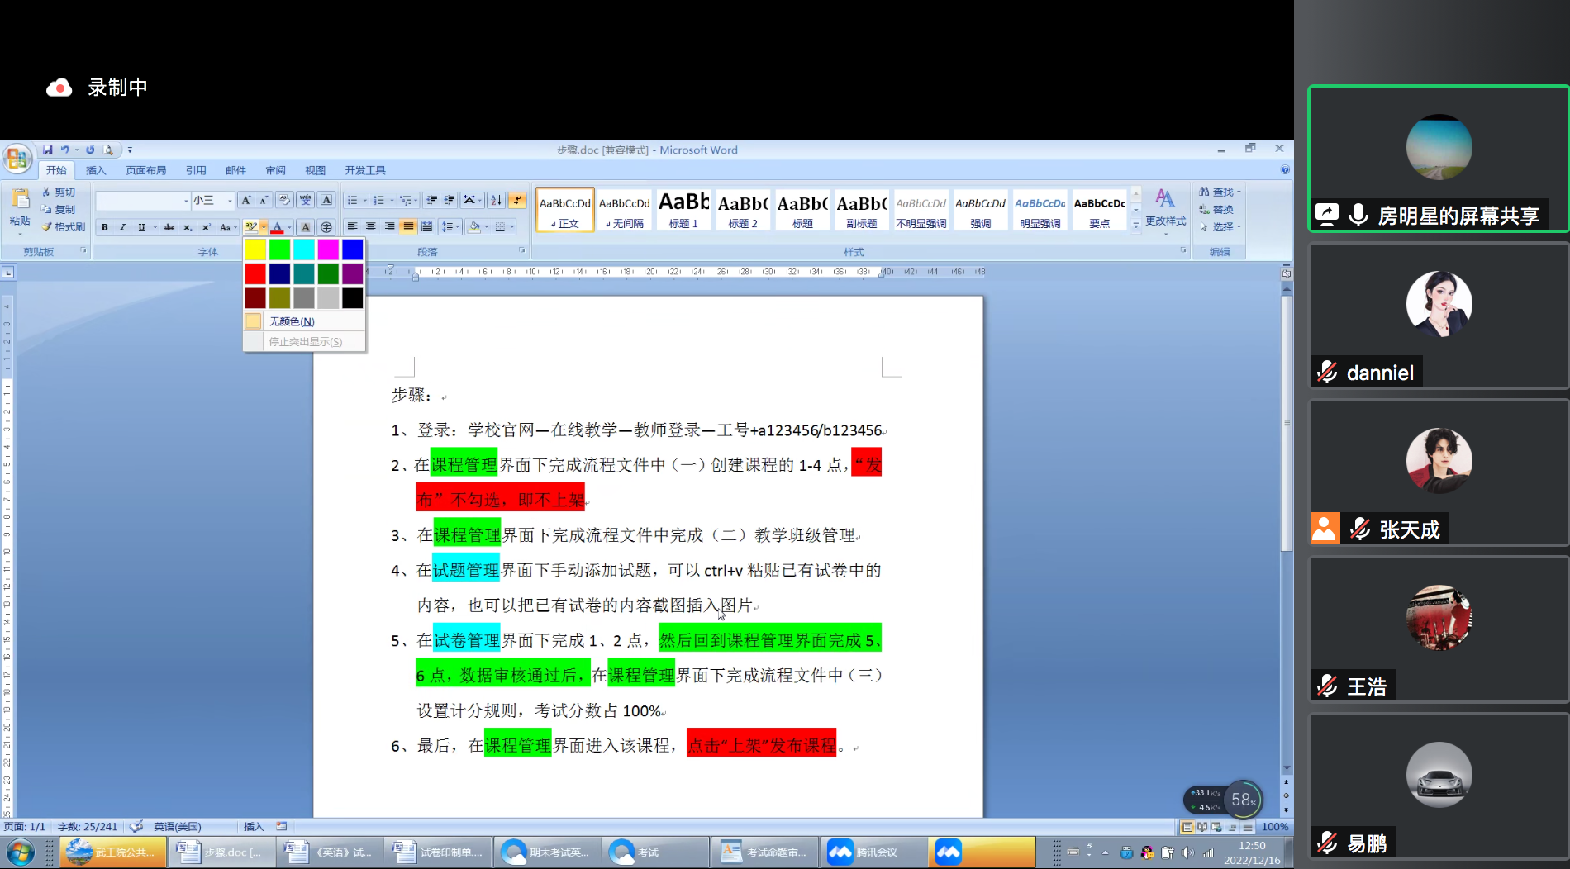Toggle Italic formatting
The width and height of the screenshot is (1570, 869).
tap(123, 227)
